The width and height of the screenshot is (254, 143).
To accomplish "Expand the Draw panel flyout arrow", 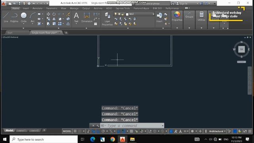I will pos(23,28).
